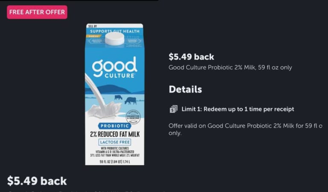Click the white cap on milk carton
The image size is (328, 192).
click(114, 39)
